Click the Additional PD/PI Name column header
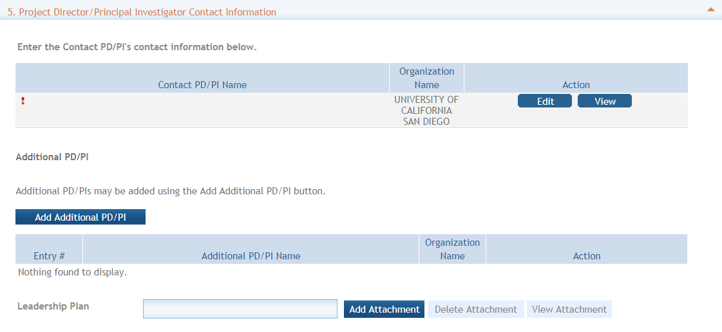The width and height of the screenshot is (722, 332). tap(251, 255)
